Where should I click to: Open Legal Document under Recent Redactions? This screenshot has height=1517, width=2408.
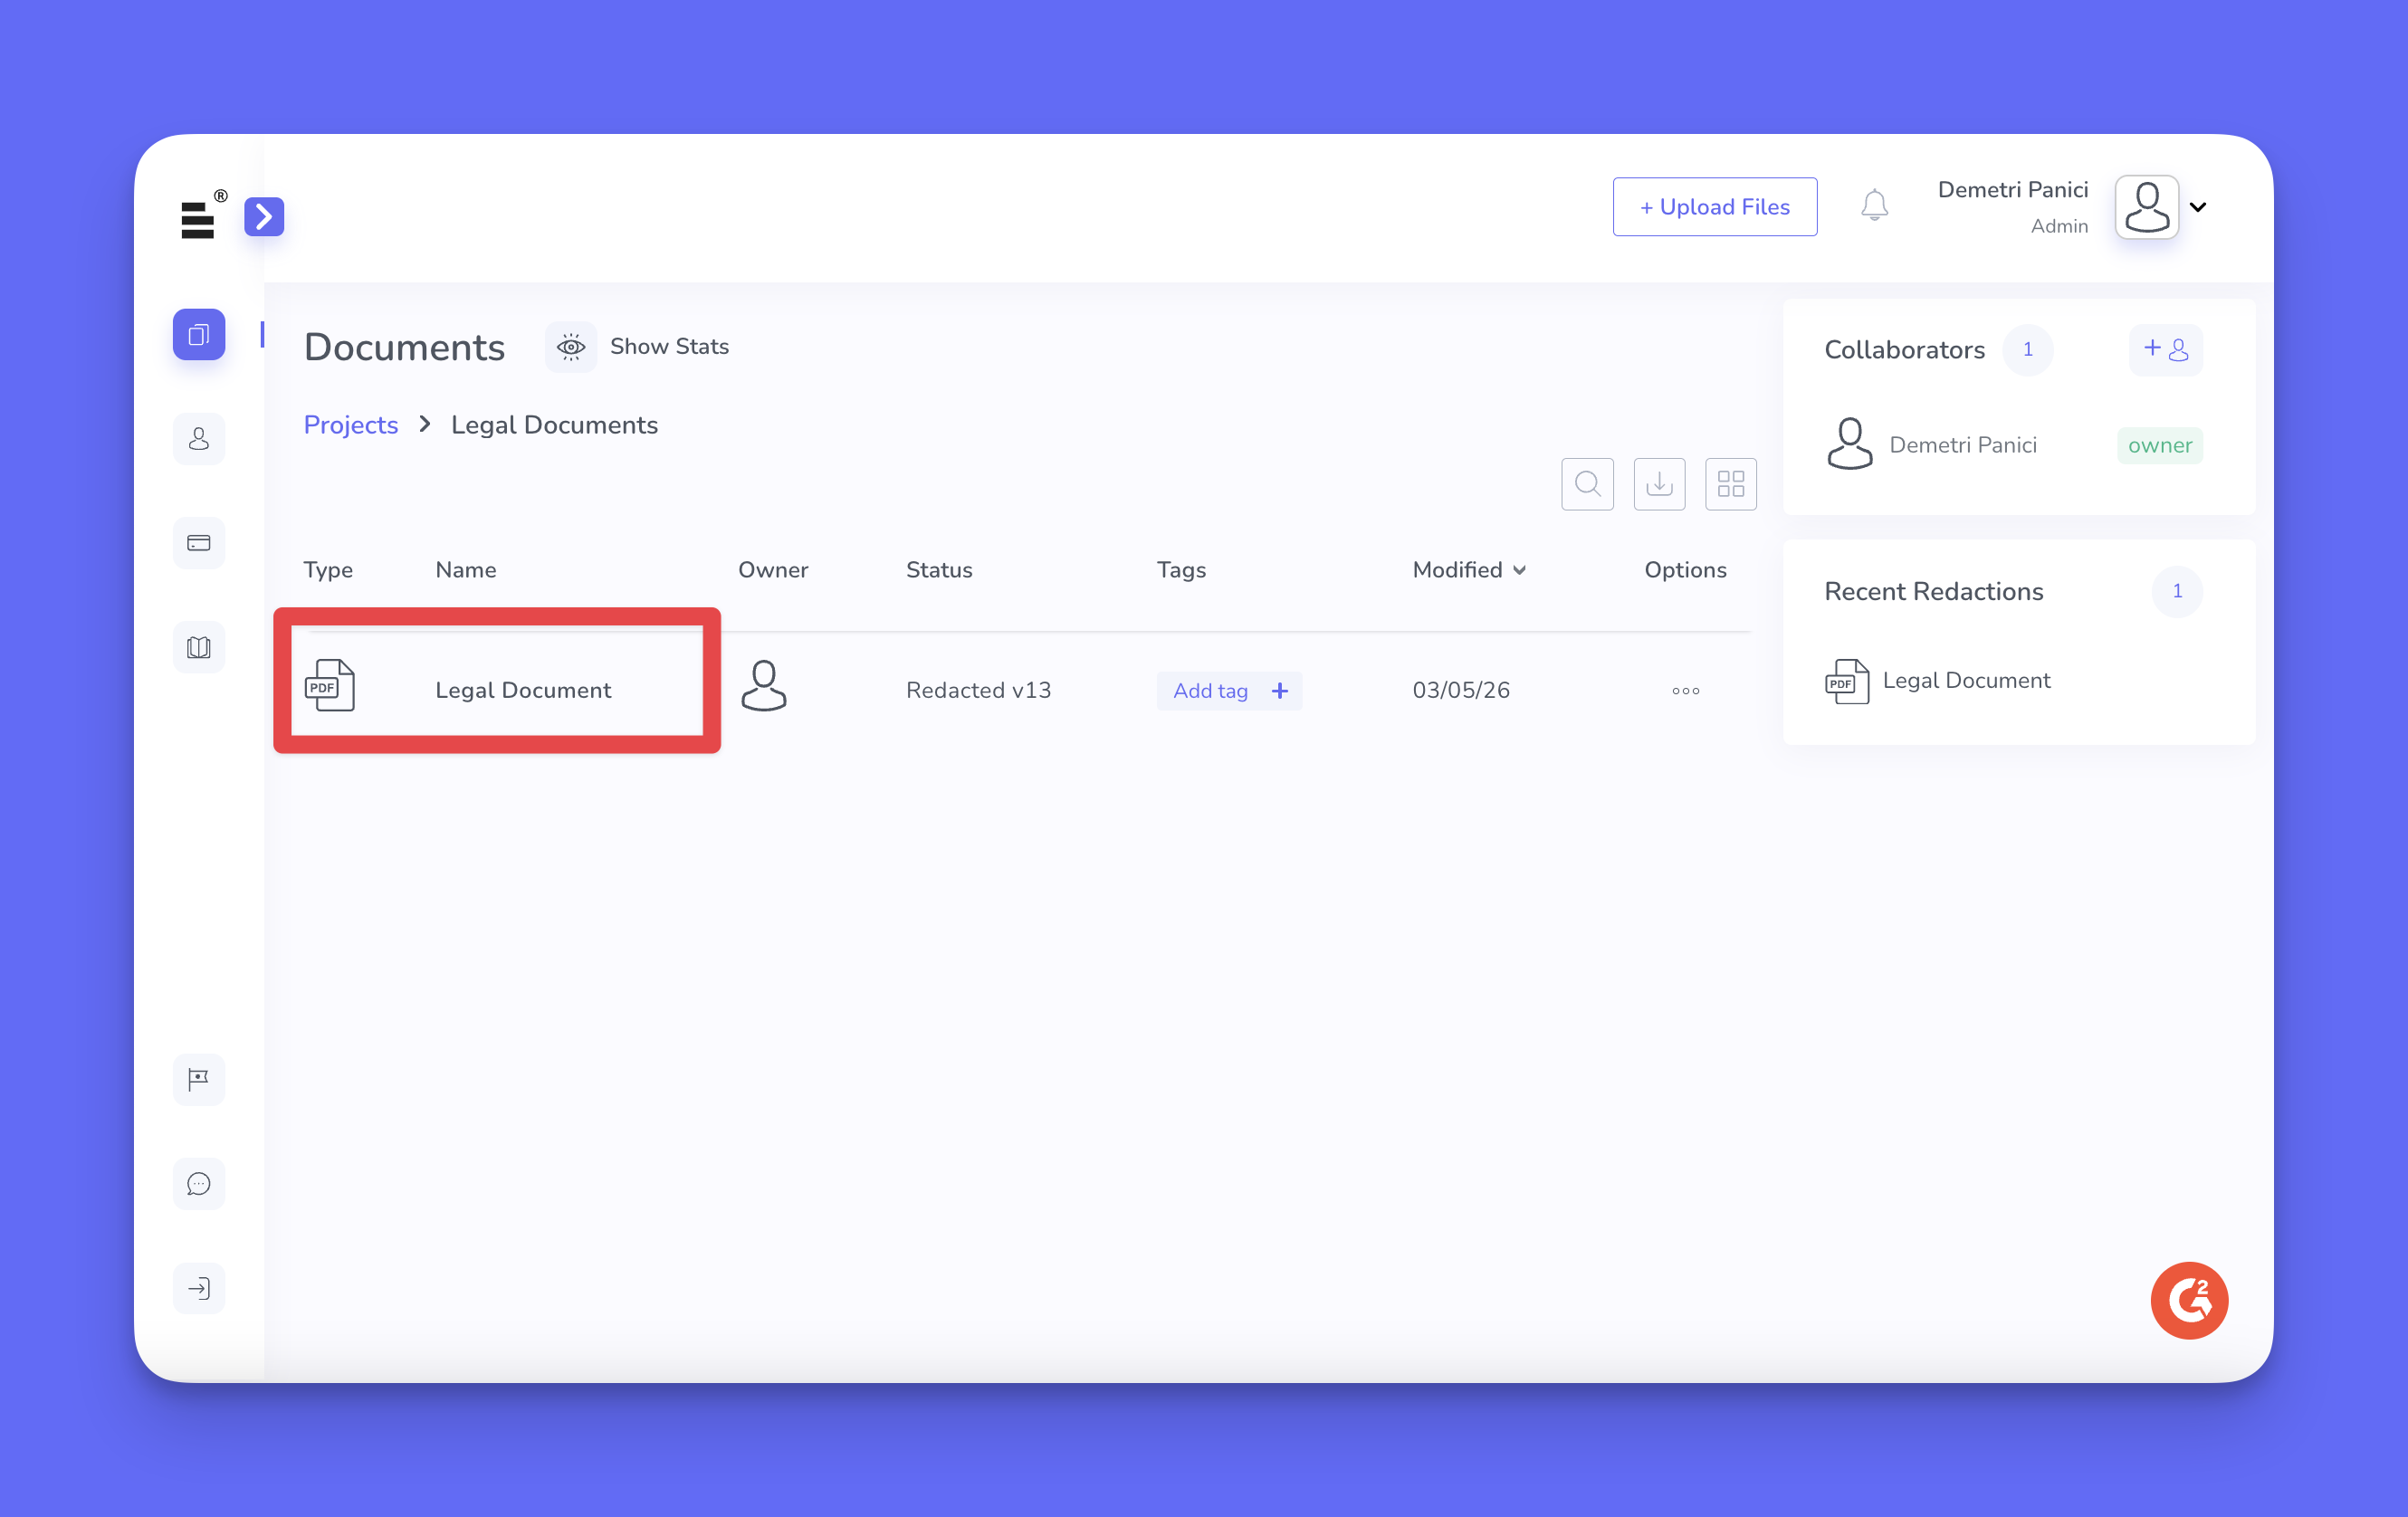tap(1965, 681)
